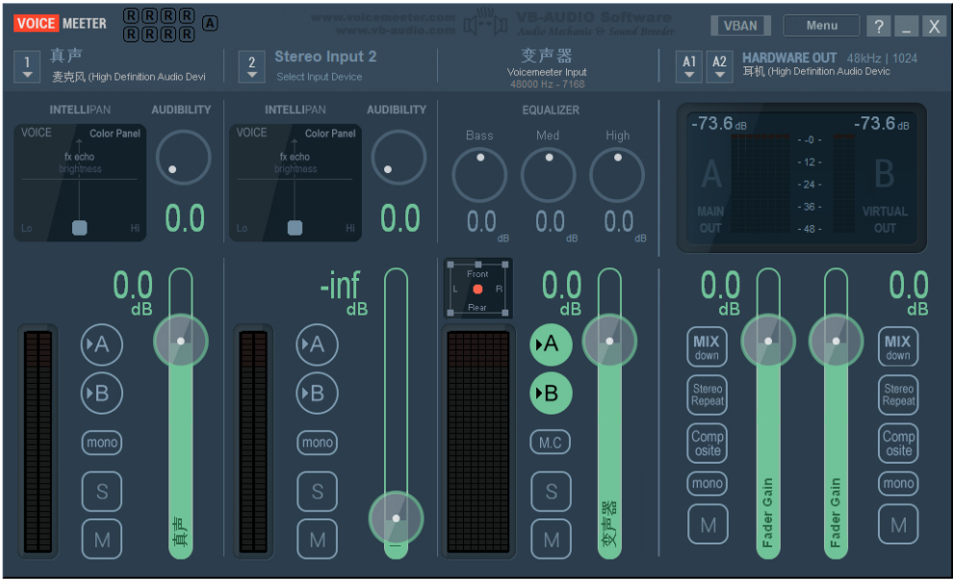
Task: Click the Bass equalizer knob
Action: tap(479, 175)
